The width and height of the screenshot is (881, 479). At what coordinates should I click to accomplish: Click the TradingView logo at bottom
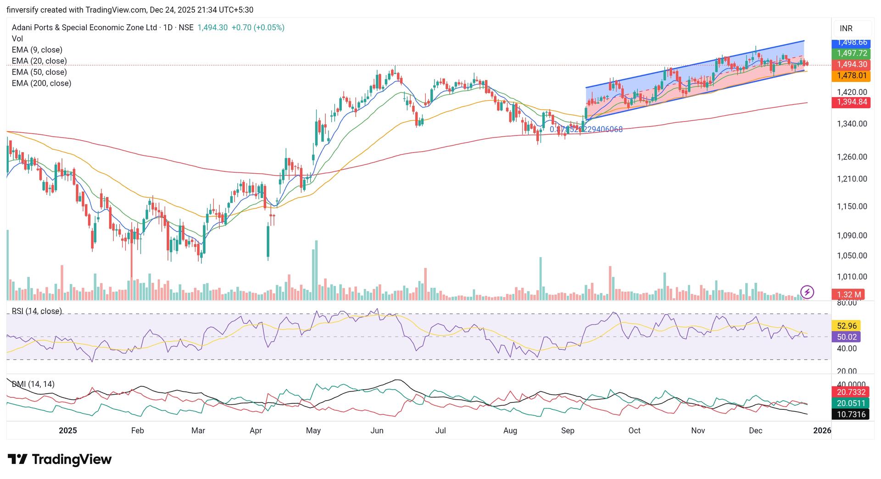[60, 459]
